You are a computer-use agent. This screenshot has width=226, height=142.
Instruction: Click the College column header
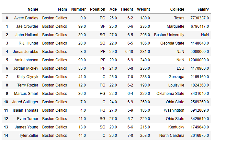point(177,9)
